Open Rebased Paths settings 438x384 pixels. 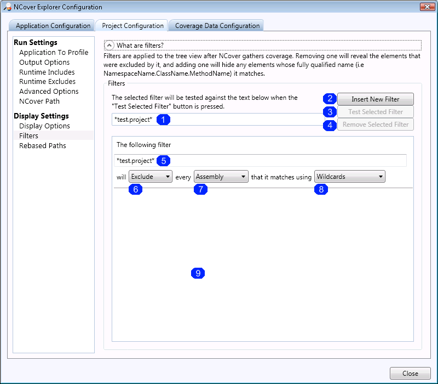(43, 145)
